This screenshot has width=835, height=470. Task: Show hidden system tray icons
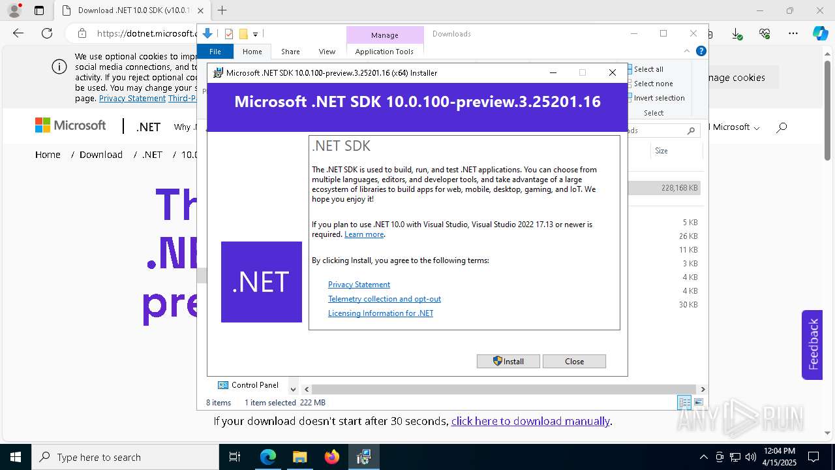click(x=703, y=457)
